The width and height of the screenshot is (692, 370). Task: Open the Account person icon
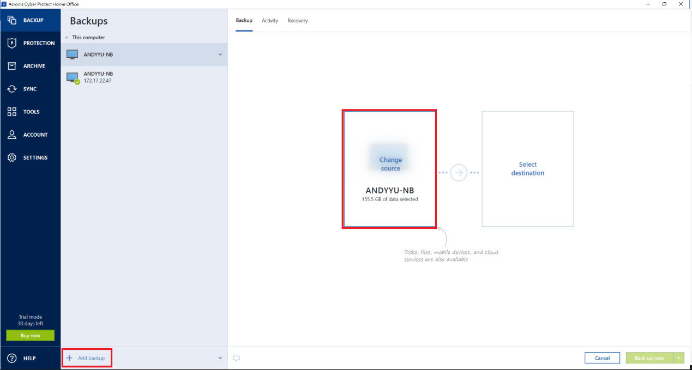12,135
